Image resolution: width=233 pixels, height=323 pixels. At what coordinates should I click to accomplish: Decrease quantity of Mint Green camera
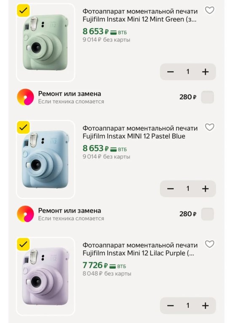click(171, 71)
